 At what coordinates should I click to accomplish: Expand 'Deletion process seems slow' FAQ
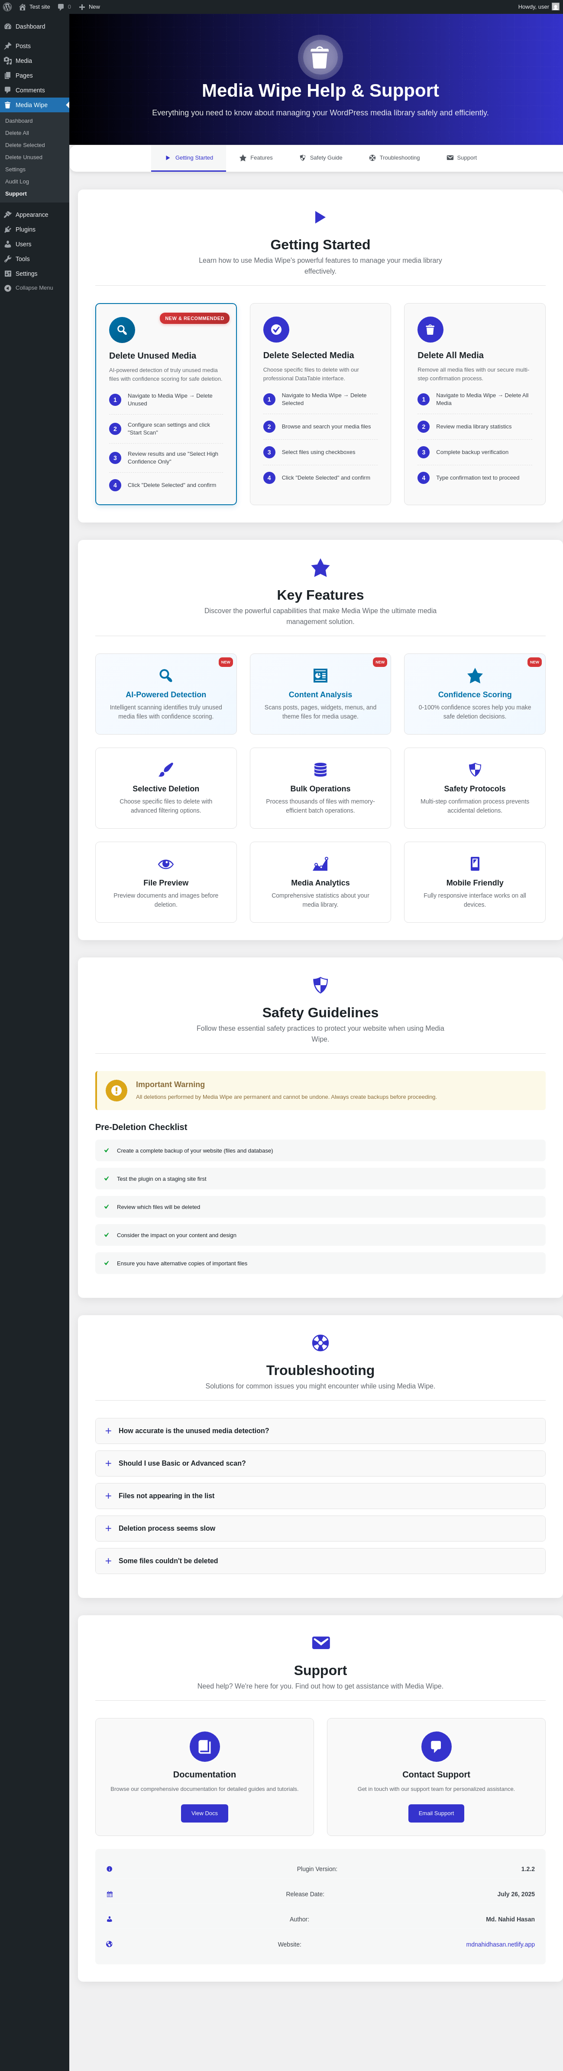pos(320,1529)
